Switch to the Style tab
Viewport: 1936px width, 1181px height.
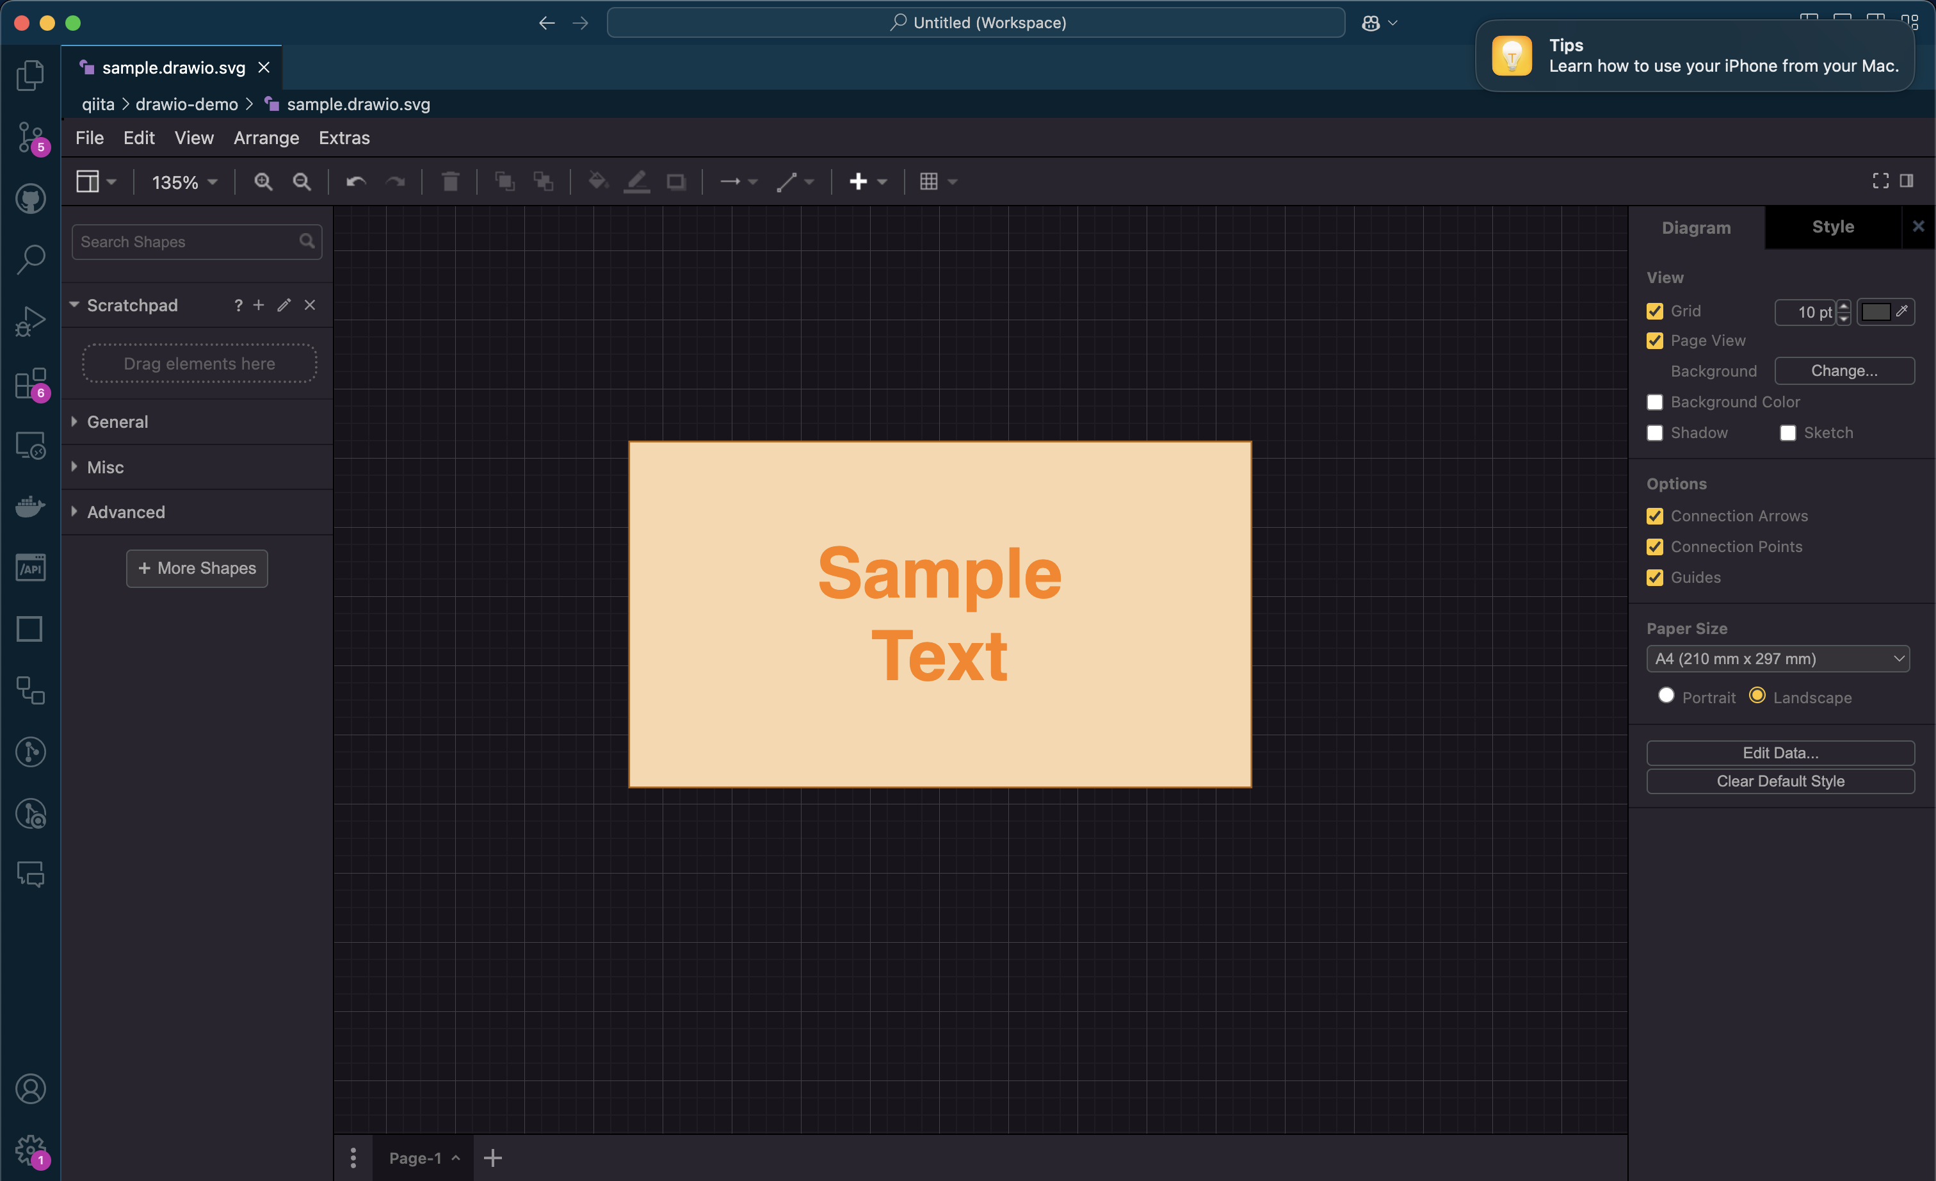pos(1832,227)
